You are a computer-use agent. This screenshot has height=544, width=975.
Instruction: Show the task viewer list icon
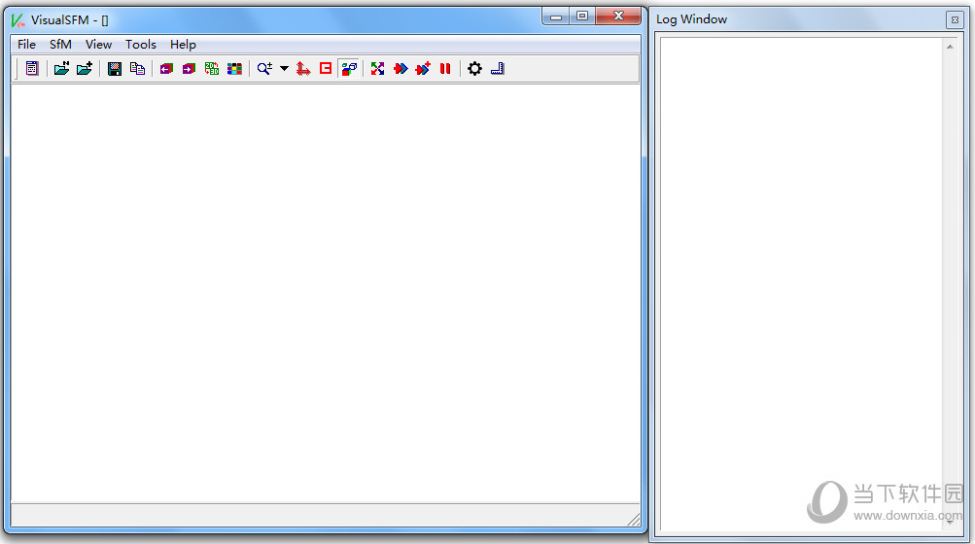[x=32, y=68]
